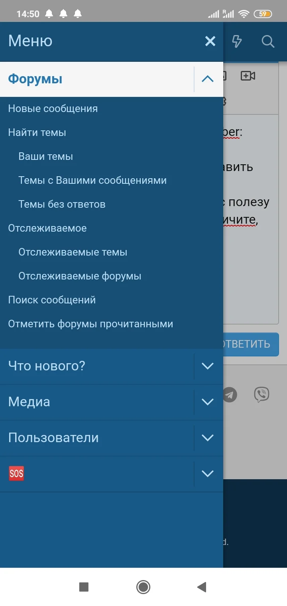Expand the Медиа section

(x=207, y=402)
